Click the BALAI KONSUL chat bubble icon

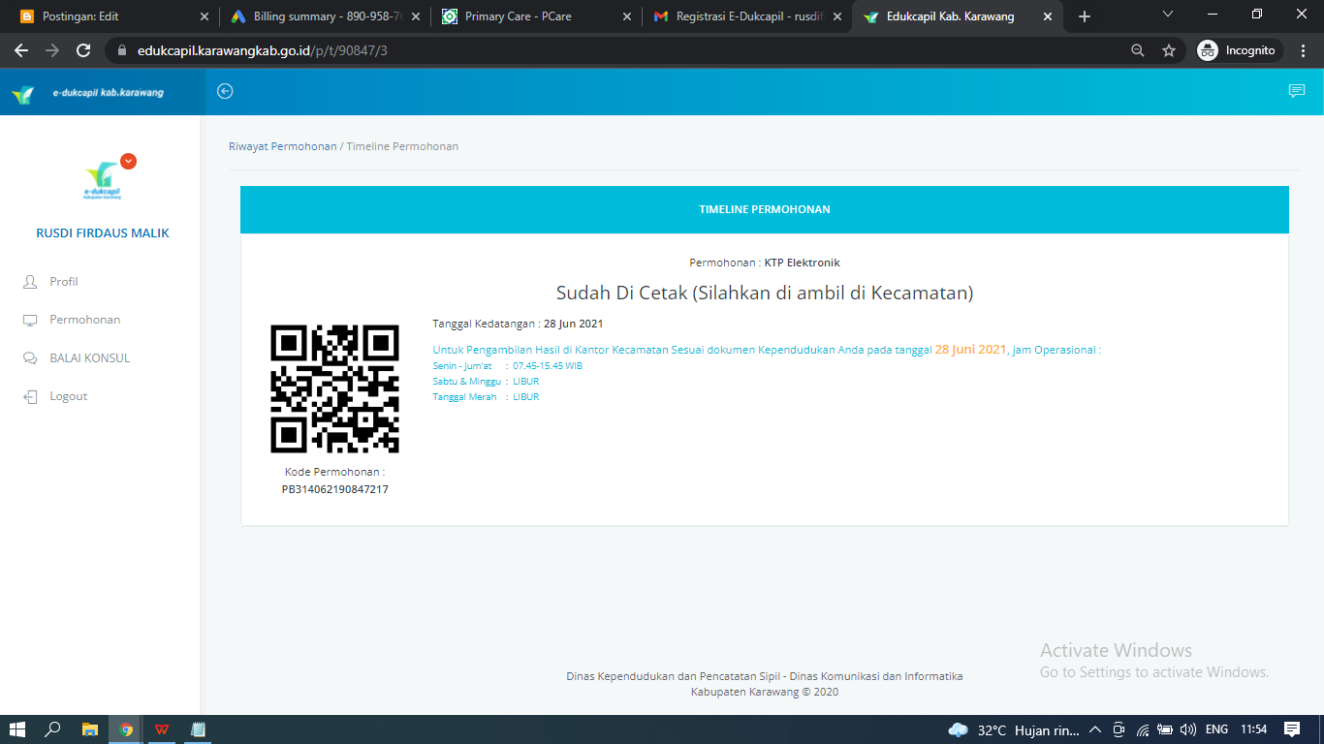[29, 358]
